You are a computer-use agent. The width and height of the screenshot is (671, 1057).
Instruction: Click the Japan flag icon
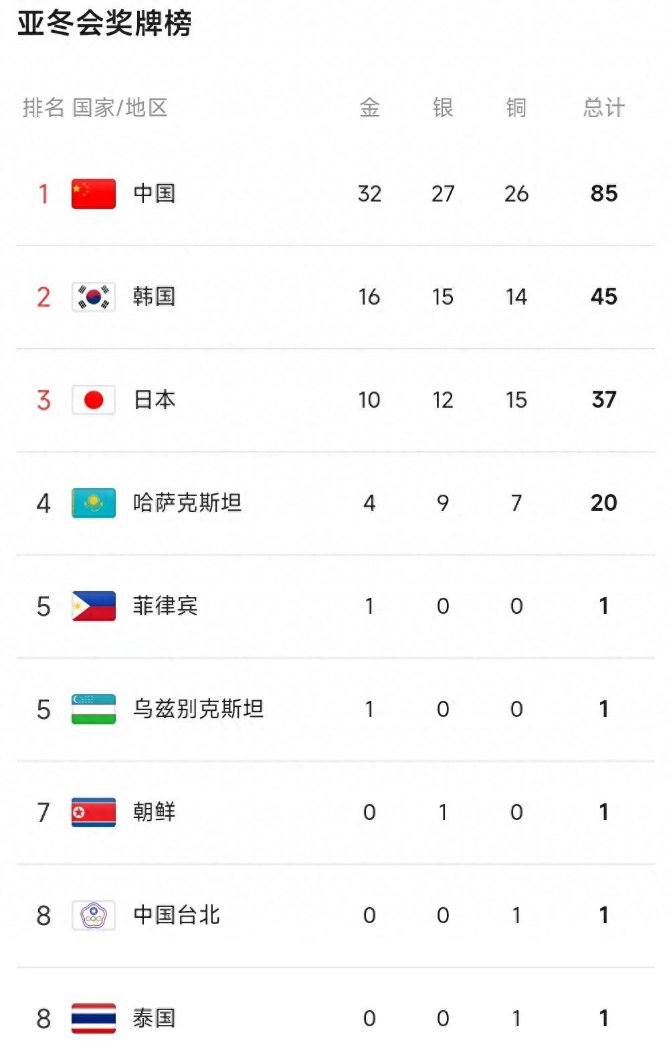click(x=94, y=400)
